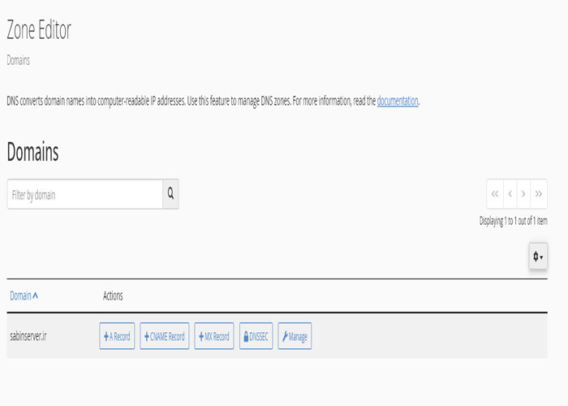This screenshot has height=406, width=568.
Task: Click the Actions column header
Action: point(113,296)
